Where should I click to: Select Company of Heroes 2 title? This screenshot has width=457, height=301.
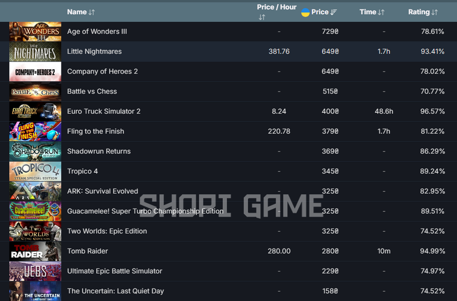click(x=102, y=71)
